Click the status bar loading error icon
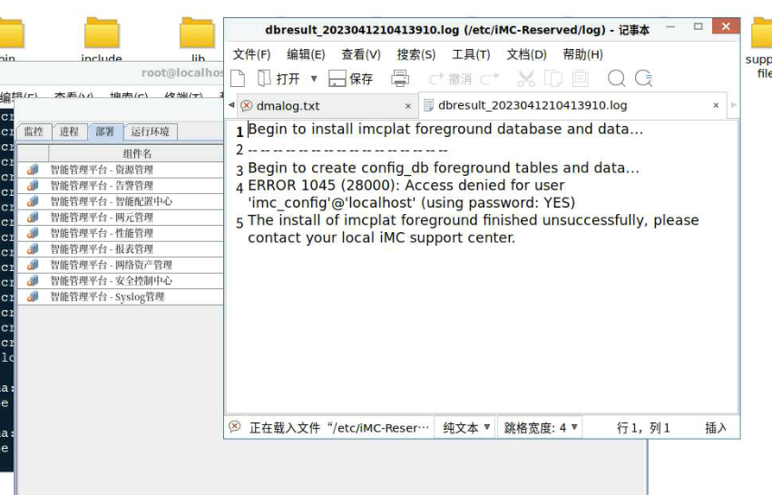Screen dimensions: 772x495 pos(235,427)
